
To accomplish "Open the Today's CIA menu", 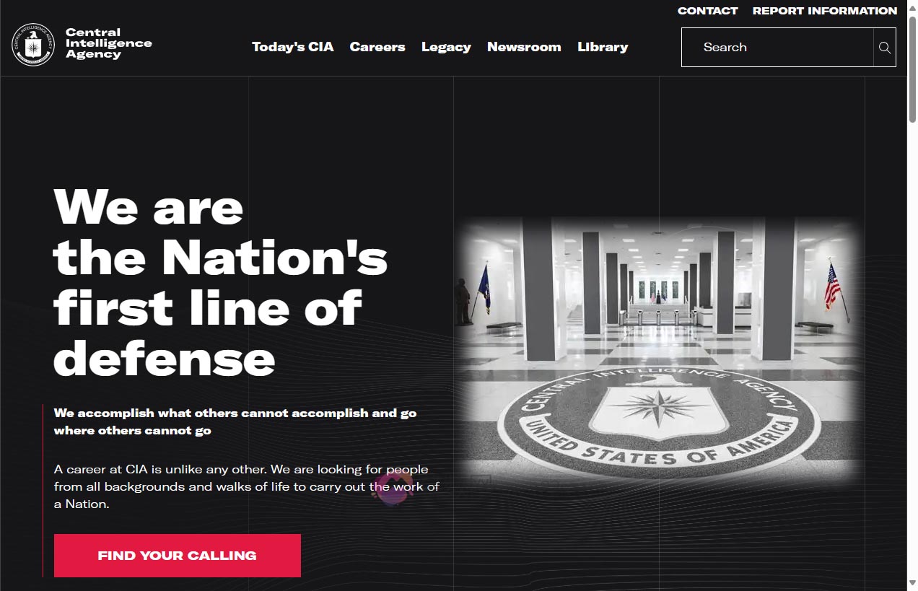I will (292, 47).
